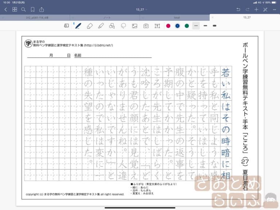Toggle the zoom window tool
Screen dimensions: 280x210
coord(66,26)
